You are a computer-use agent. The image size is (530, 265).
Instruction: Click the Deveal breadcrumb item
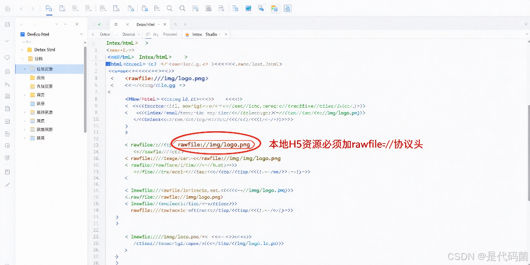[x=128, y=34]
